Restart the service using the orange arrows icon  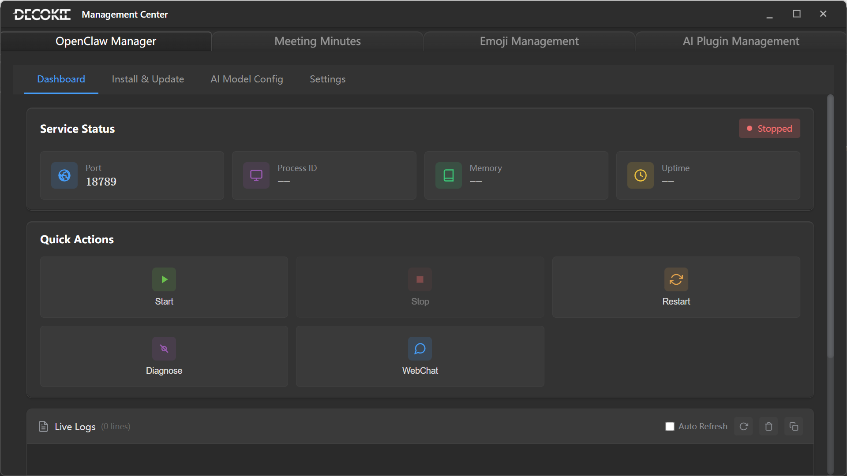pyautogui.click(x=676, y=279)
